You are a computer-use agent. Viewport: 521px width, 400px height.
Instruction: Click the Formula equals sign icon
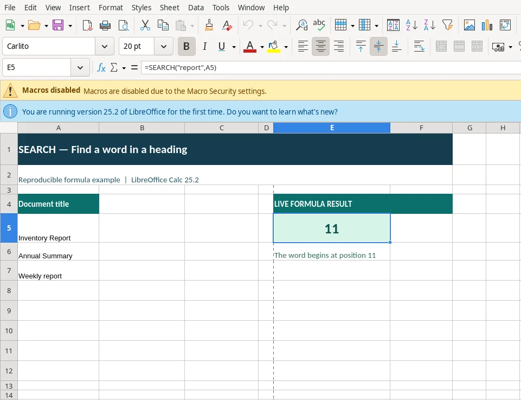[134, 67]
